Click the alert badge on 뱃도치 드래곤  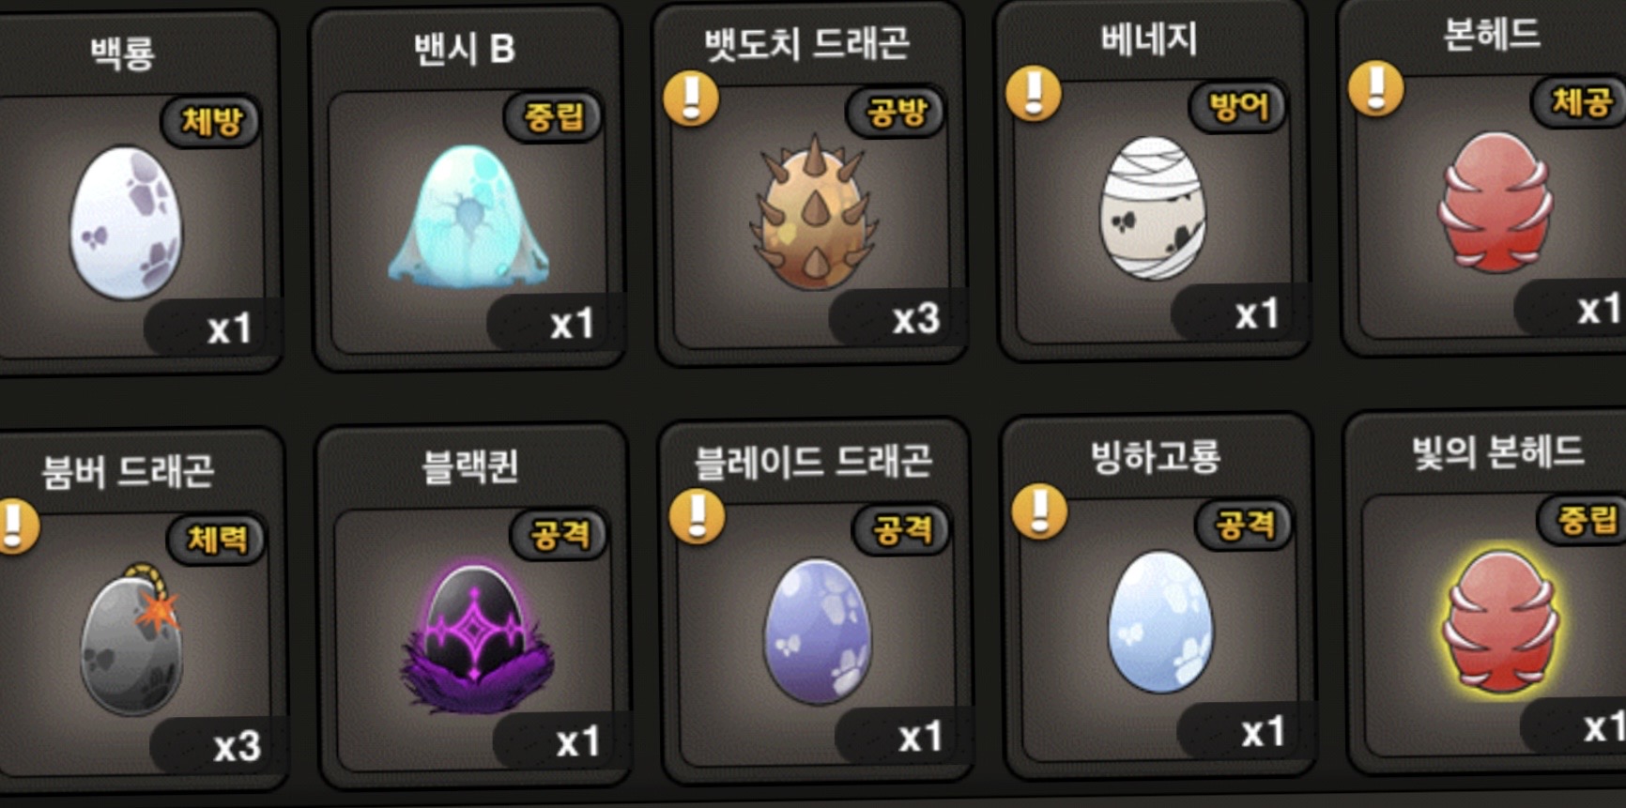pos(691,99)
